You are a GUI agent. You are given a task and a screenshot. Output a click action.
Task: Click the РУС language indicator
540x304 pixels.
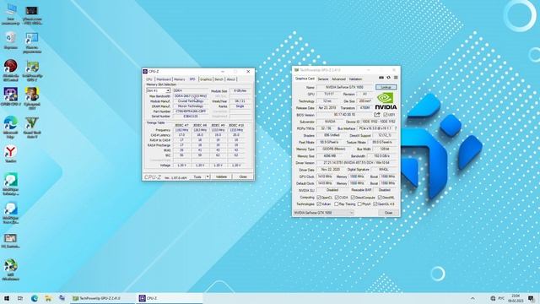(501, 298)
